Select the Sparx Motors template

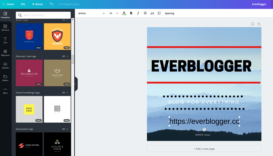[29, 144]
